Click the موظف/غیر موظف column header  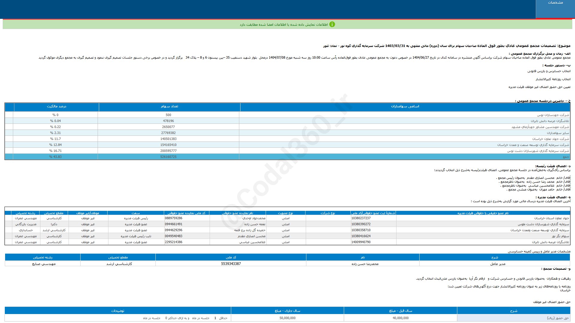[87, 213]
